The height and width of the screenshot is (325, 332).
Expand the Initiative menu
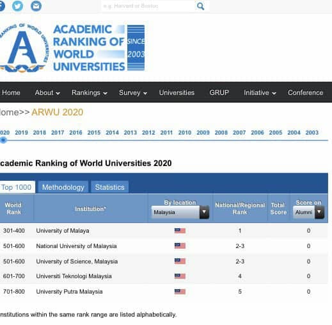coord(260,92)
